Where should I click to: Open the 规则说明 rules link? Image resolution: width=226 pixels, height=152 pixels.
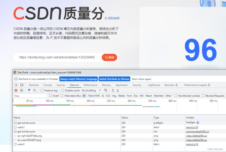pyautogui.click(x=114, y=18)
